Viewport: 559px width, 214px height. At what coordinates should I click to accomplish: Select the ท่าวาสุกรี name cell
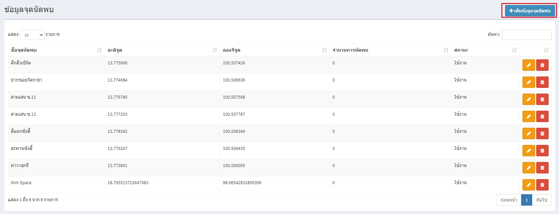pyautogui.click(x=56, y=168)
